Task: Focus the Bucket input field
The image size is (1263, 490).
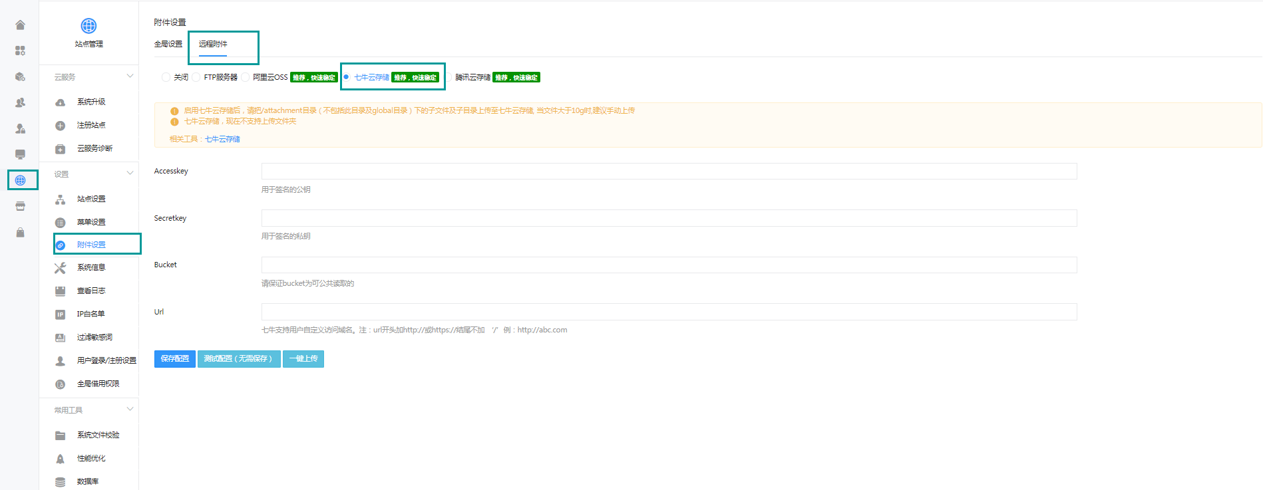Action: tap(669, 265)
